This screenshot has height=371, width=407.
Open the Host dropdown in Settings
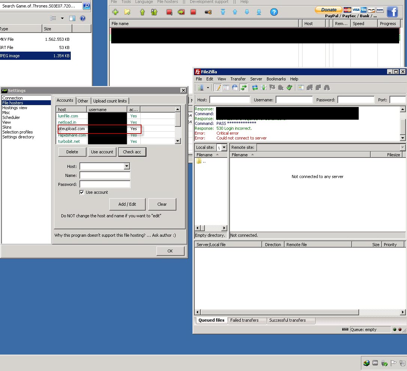pos(127,166)
